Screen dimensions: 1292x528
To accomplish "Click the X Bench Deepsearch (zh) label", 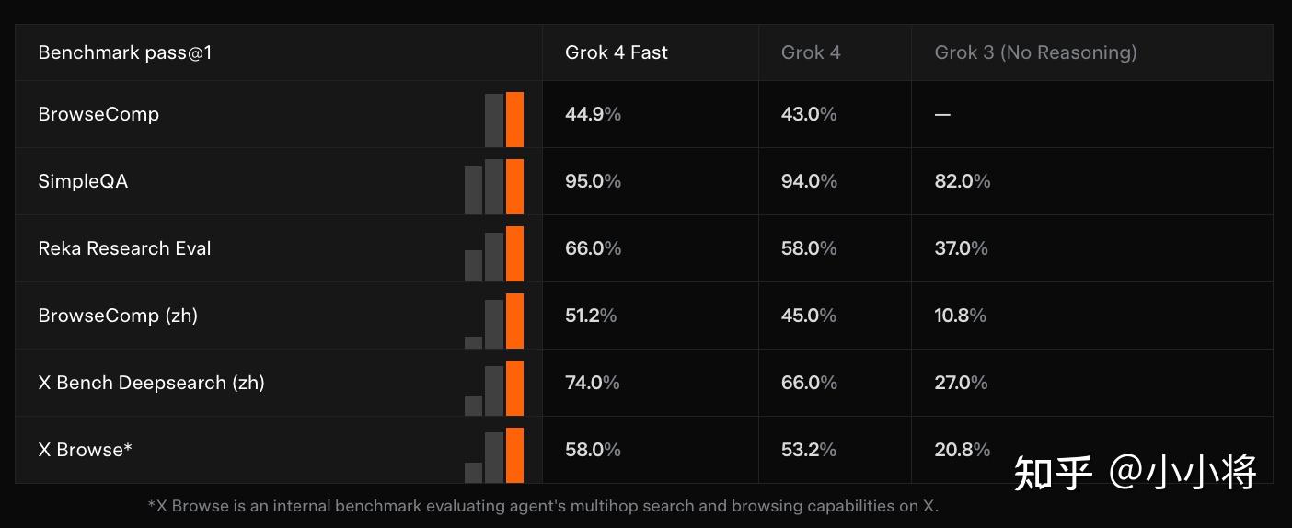I will coord(151,383).
